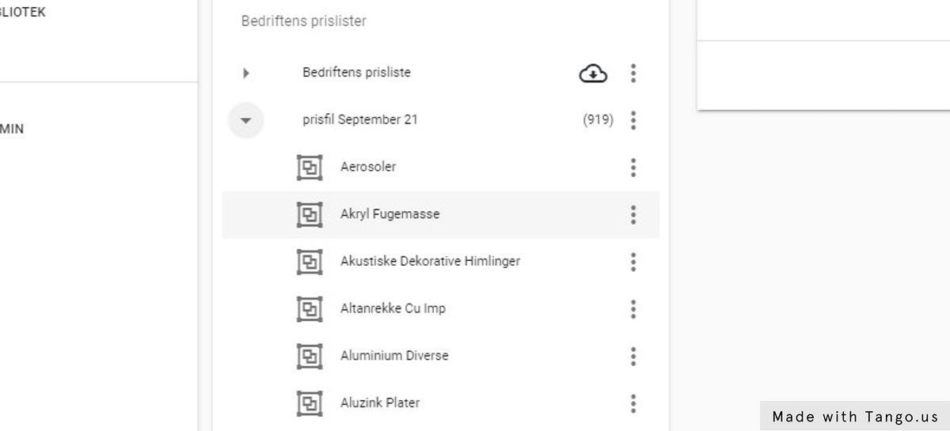Open three-dot menu for Bedriftens prisliste

pos(633,74)
